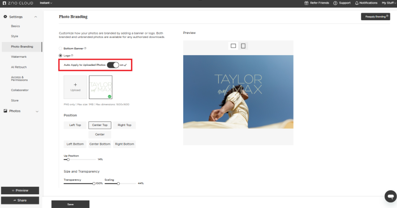The height and width of the screenshot is (208, 397).
Task: Save the photo branding settings
Action: pos(70,204)
